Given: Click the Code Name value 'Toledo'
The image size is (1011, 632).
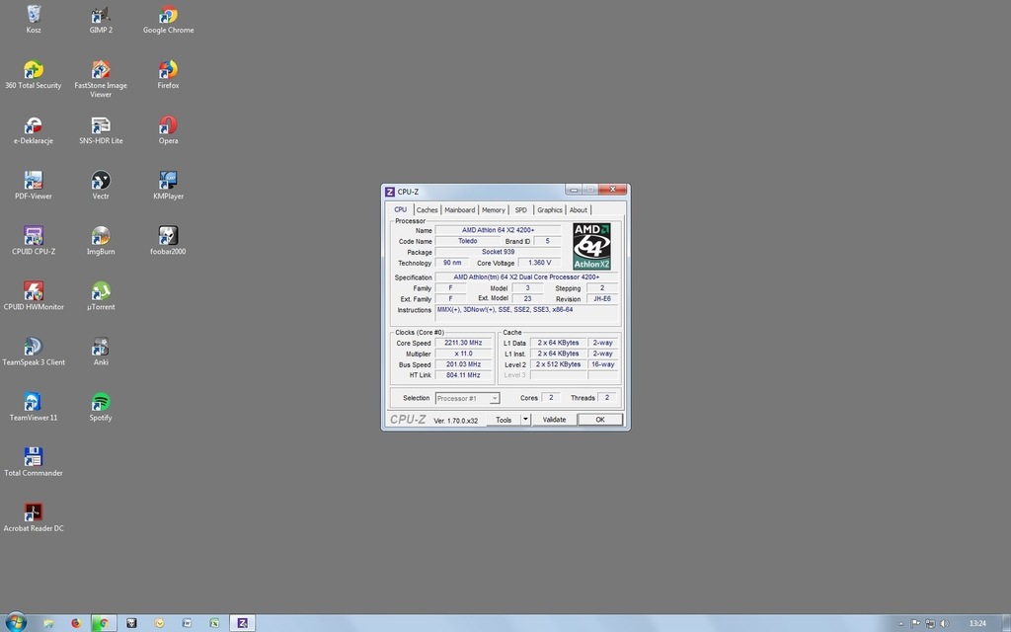Looking at the screenshot, I should click(467, 241).
